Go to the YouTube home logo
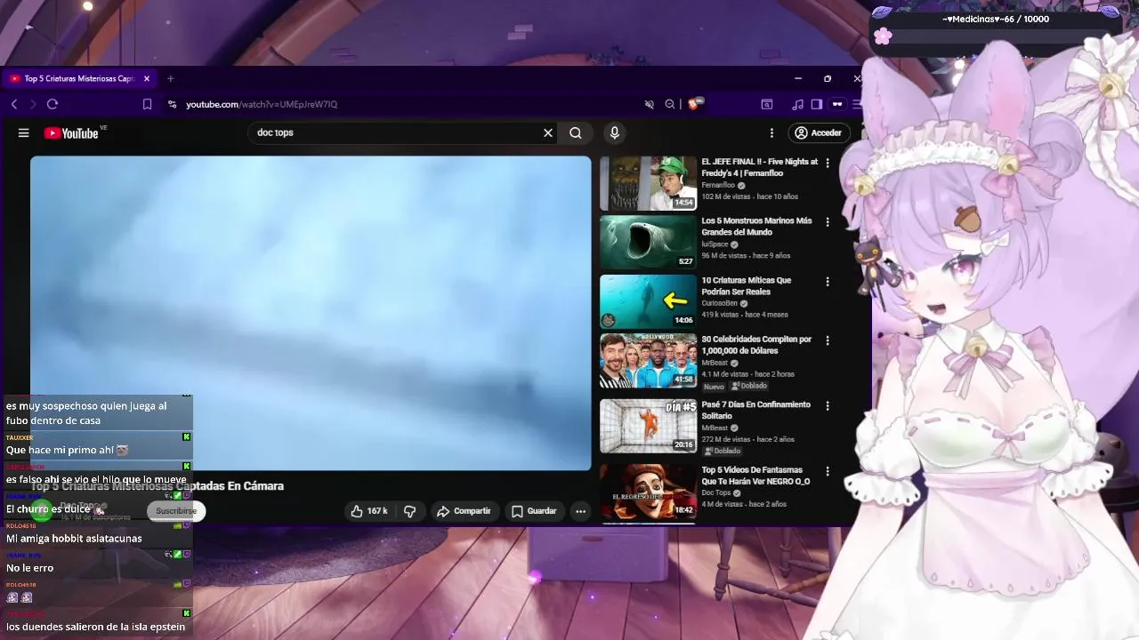 [71, 133]
